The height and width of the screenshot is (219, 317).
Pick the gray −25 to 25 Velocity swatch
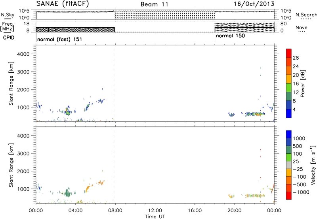[x=289, y=165]
